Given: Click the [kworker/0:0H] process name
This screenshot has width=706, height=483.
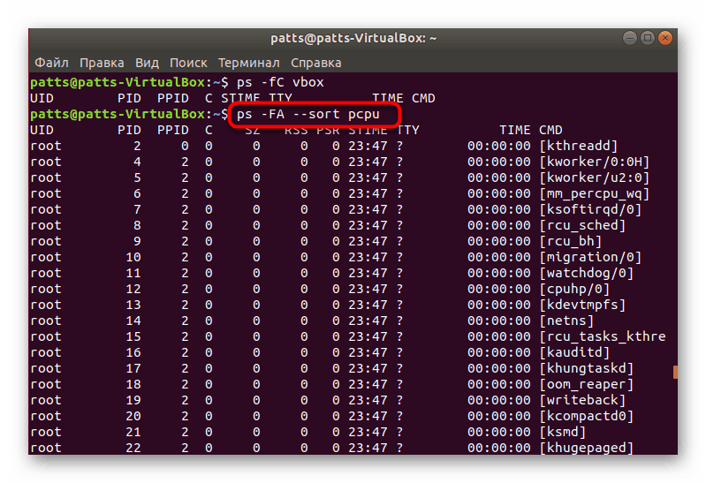Looking at the screenshot, I should (595, 162).
